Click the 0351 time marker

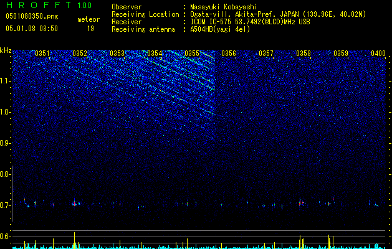tap(42, 54)
